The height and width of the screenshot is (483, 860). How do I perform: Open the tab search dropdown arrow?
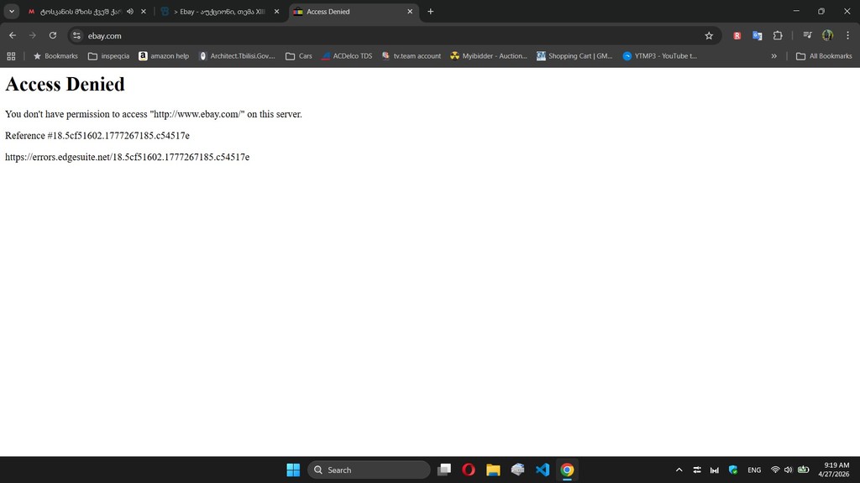12,11
